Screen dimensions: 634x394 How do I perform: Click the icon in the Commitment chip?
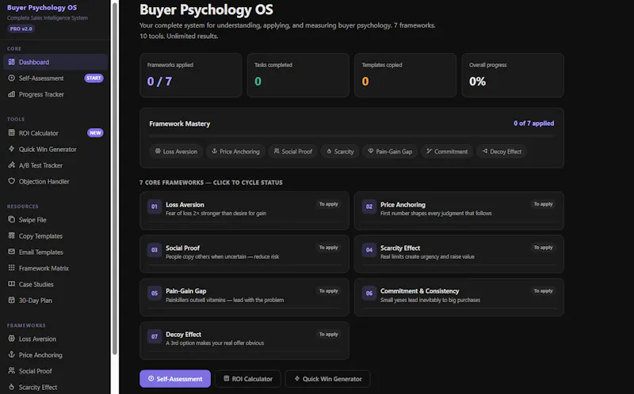(x=429, y=151)
